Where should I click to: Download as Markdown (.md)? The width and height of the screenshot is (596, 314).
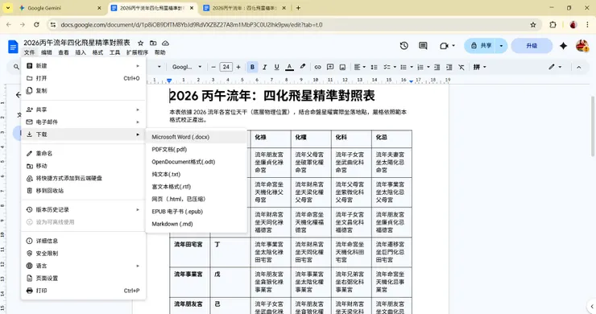[x=197, y=224]
